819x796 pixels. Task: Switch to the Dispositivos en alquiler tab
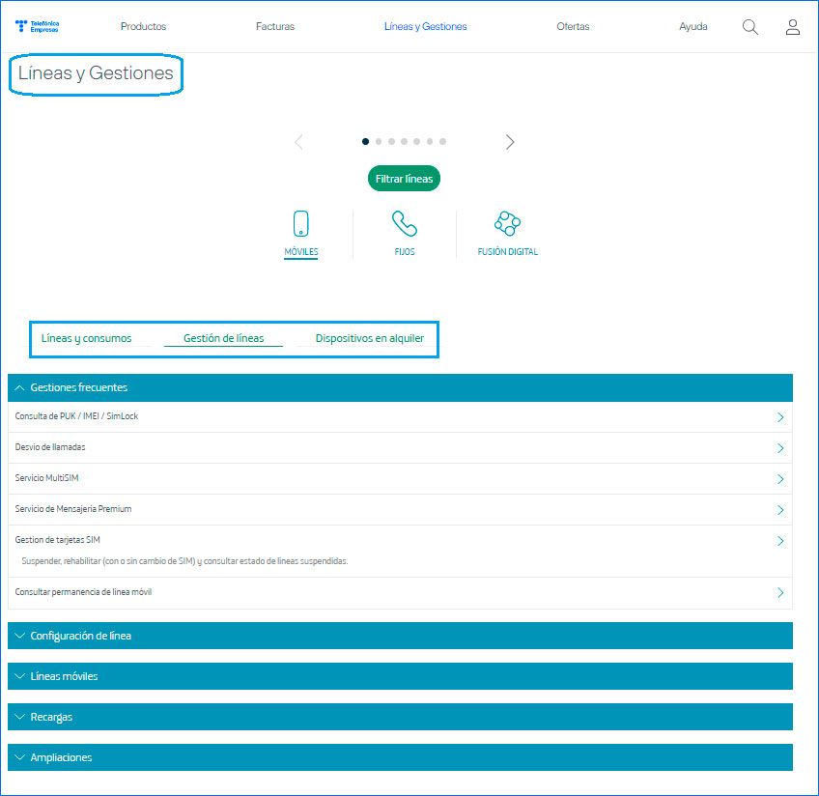pyautogui.click(x=369, y=339)
